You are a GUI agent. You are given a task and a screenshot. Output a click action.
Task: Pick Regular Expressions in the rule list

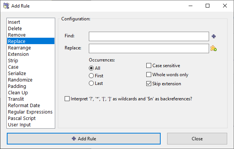[x=31, y=112]
